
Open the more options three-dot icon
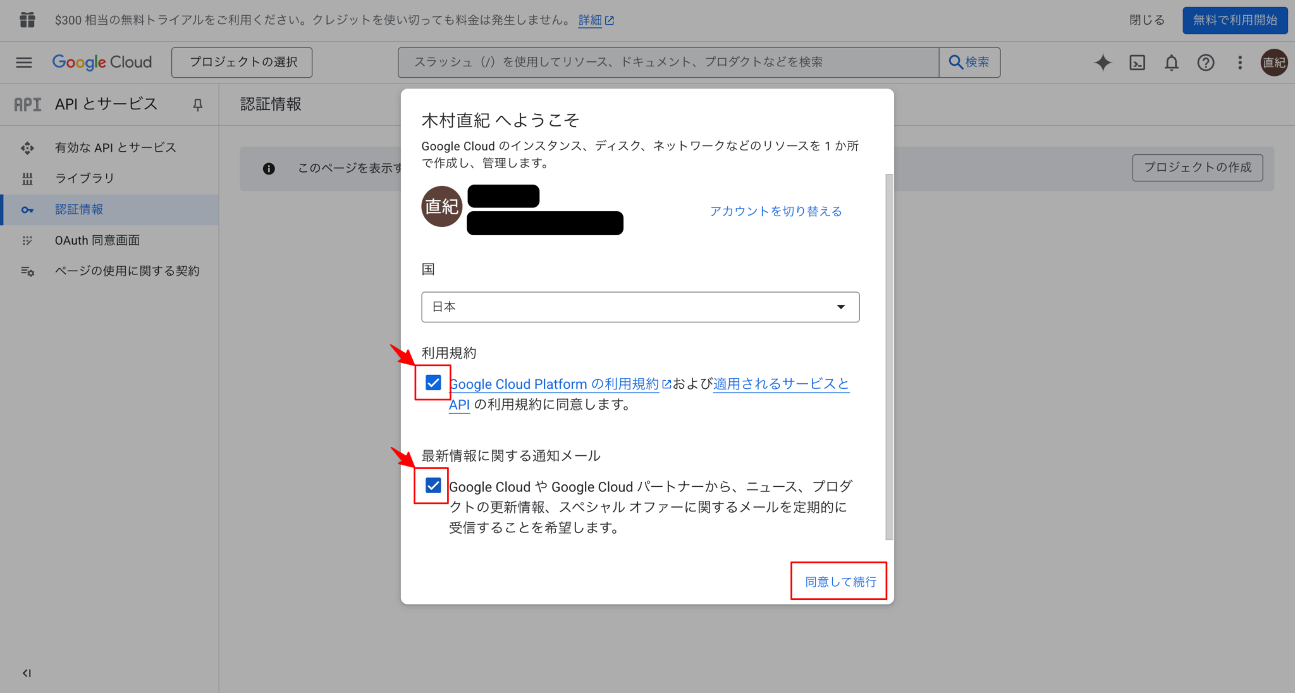pyautogui.click(x=1239, y=63)
